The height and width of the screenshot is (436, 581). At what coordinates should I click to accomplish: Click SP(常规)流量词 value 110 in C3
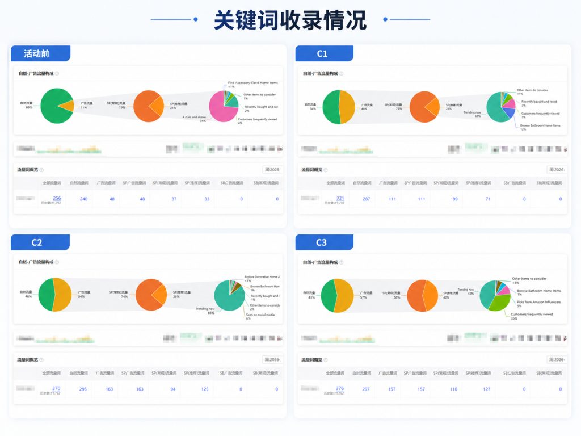tap(453, 389)
